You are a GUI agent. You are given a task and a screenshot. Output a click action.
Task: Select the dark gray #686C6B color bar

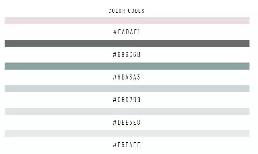point(127,43)
